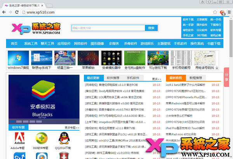Click the 分享 share side tab
The image size is (233, 159).
(226, 77)
